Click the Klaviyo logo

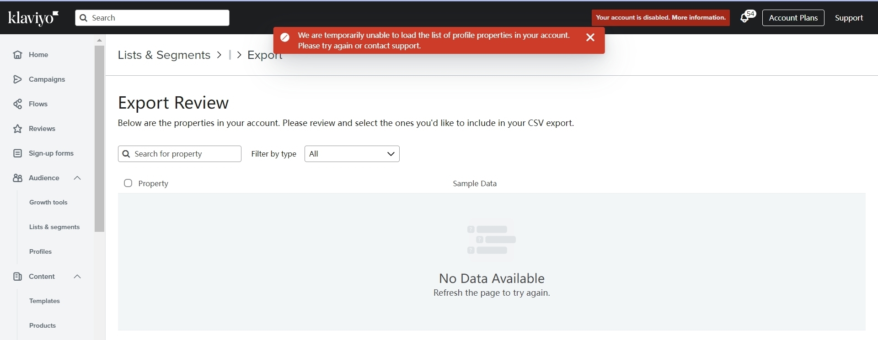coord(33,18)
